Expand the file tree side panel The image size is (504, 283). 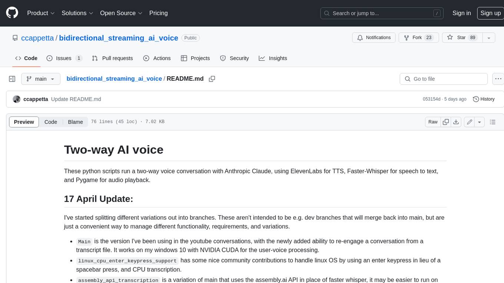(12, 79)
